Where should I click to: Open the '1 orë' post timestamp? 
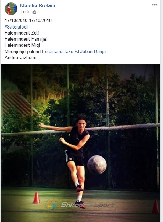pyautogui.click(x=25, y=12)
